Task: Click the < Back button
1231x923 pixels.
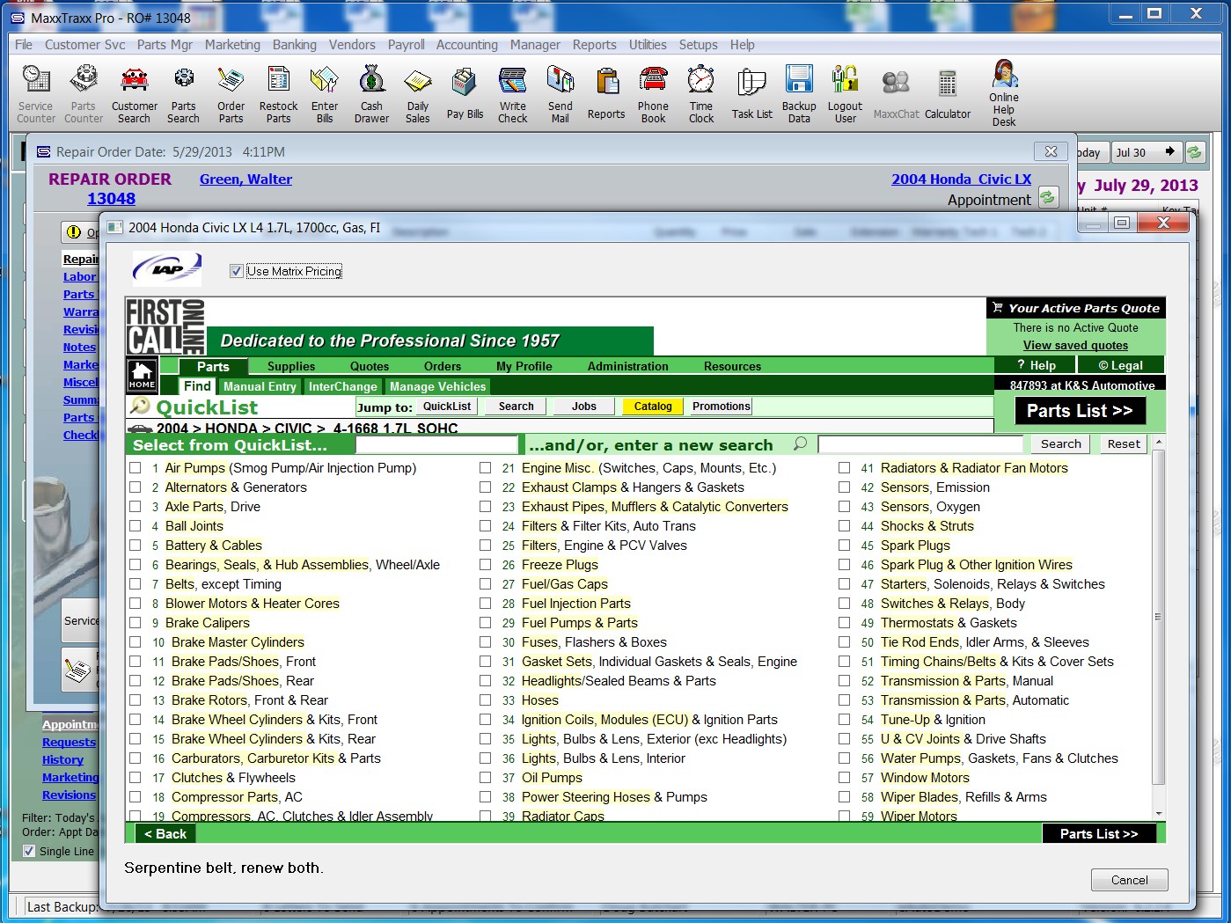Action: coord(165,833)
